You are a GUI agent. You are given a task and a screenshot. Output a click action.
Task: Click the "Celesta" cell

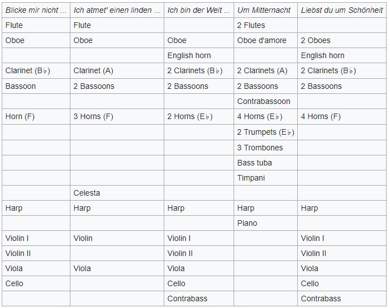(87, 193)
